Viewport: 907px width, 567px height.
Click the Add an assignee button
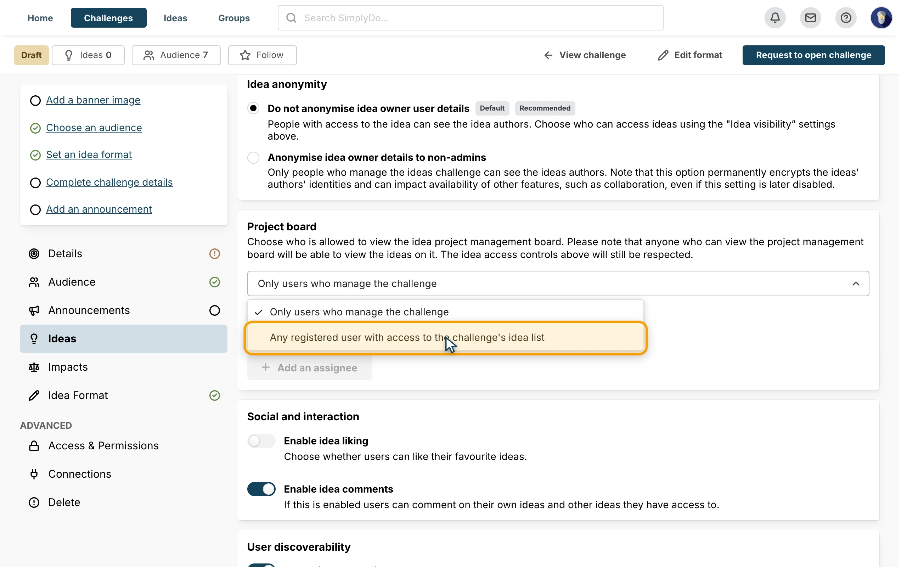[310, 367]
